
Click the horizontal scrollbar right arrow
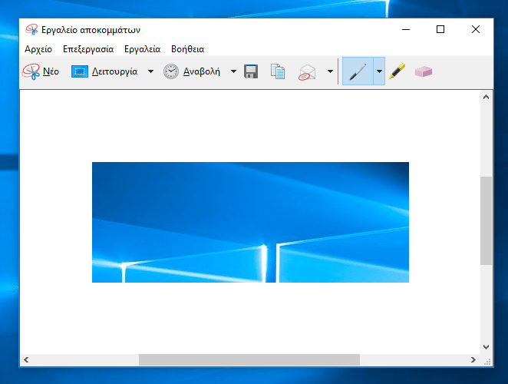click(x=473, y=359)
